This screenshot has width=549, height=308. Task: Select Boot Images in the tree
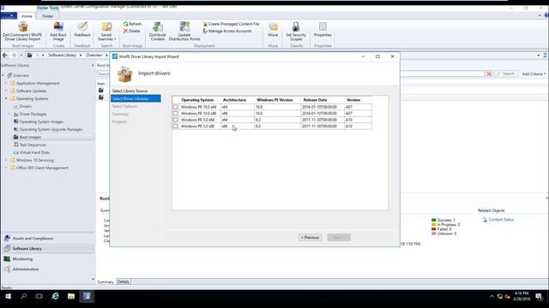pyautogui.click(x=30, y=137)
